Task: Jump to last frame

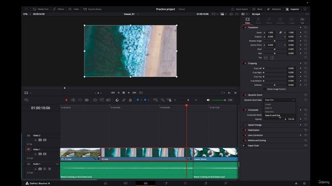Action: tap(134, 93)
